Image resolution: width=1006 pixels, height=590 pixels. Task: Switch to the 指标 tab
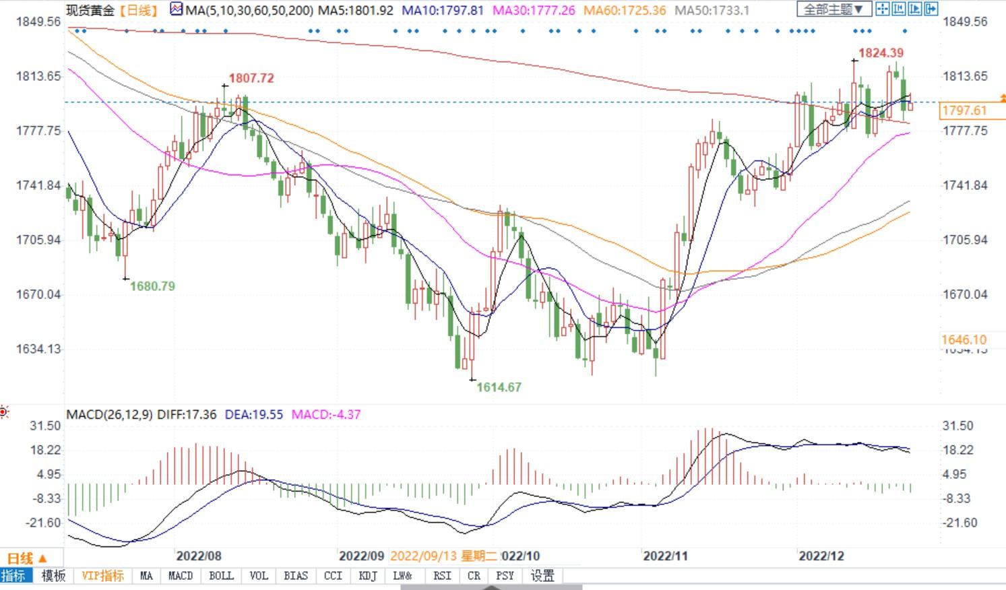[x=14, y=576]
